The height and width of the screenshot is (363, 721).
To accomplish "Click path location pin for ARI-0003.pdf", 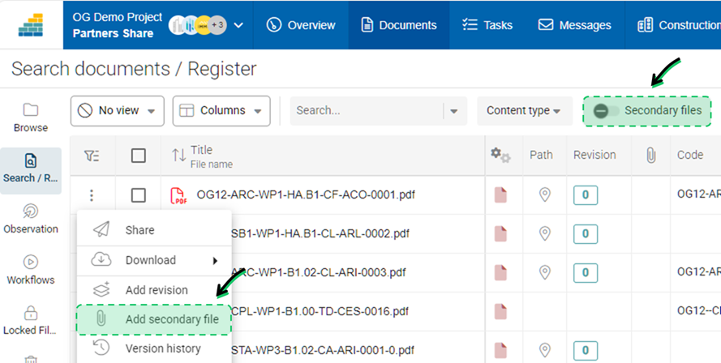I will tap(544, 272).
